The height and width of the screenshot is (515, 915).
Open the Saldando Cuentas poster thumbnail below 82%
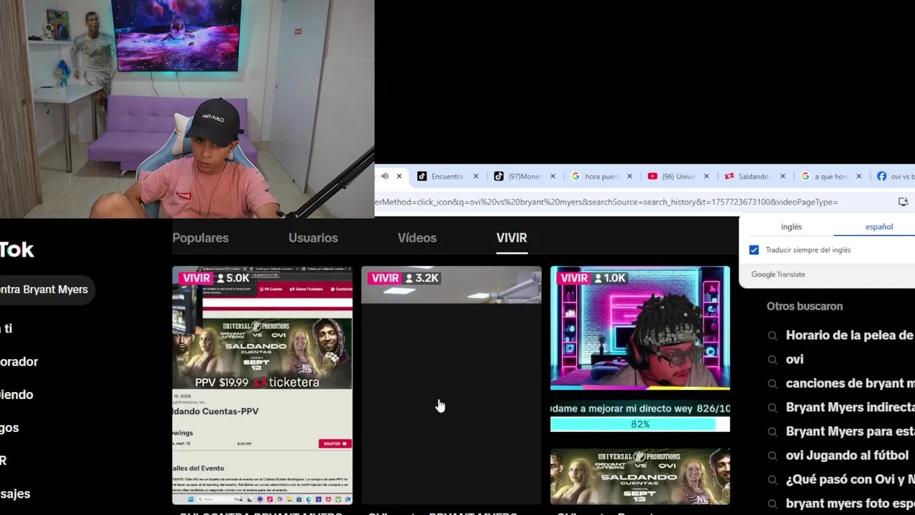[640, 476]
